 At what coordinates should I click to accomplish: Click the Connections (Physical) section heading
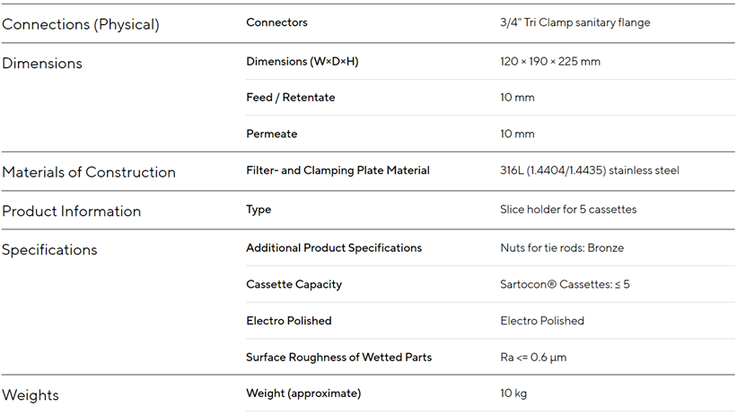click(81, 25)
